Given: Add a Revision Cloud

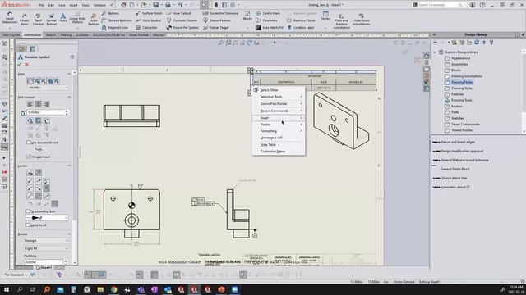Looking at the screenshot, I should click(301, 20).
